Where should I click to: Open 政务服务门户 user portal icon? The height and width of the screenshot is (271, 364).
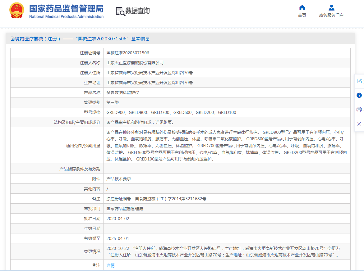(x=331, y=8)
